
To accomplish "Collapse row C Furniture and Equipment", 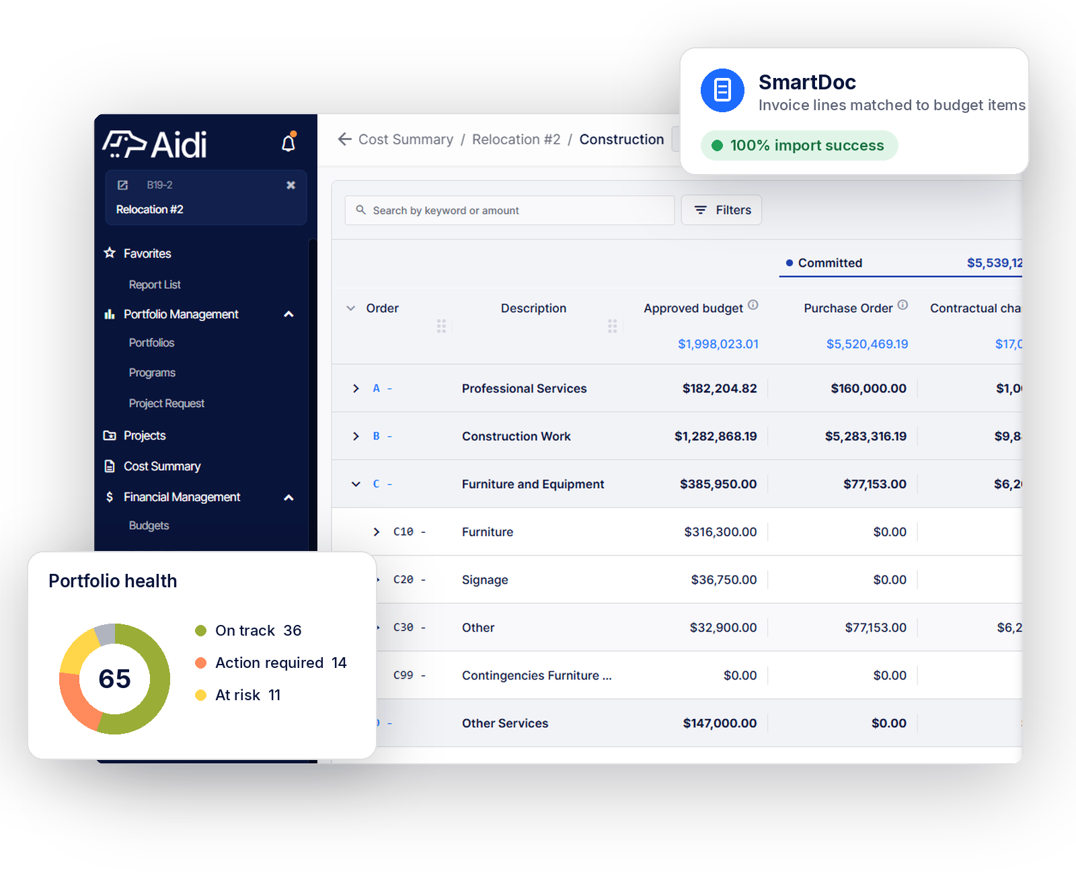I will pos(356,484).
